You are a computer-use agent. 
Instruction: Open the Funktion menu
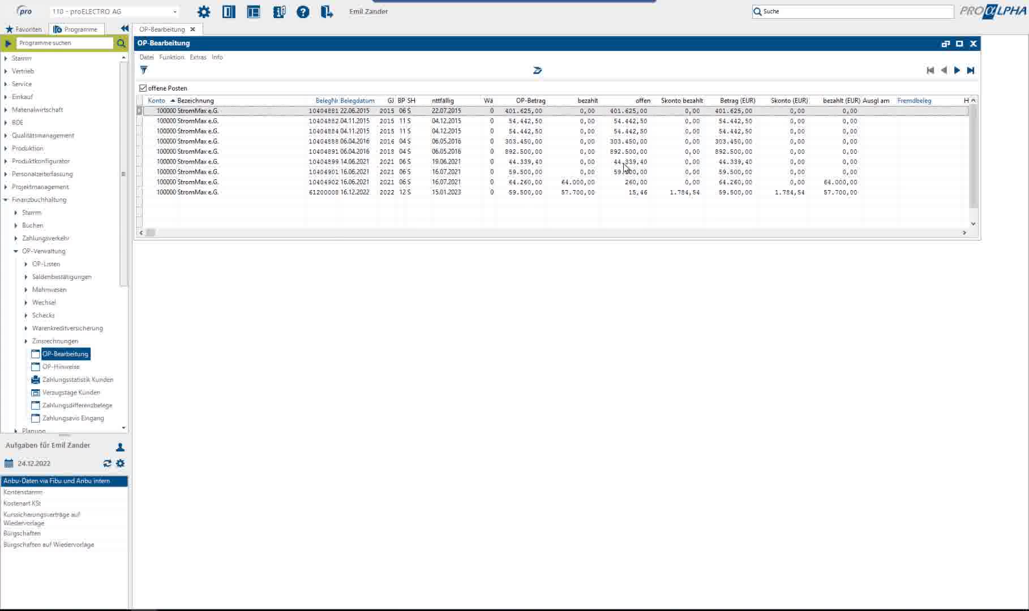tap(171, 57)
